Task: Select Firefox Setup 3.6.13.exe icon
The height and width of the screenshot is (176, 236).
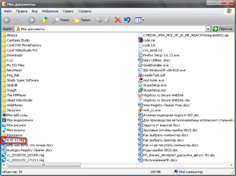Action: pyautogui.click(x=140, y=55)
